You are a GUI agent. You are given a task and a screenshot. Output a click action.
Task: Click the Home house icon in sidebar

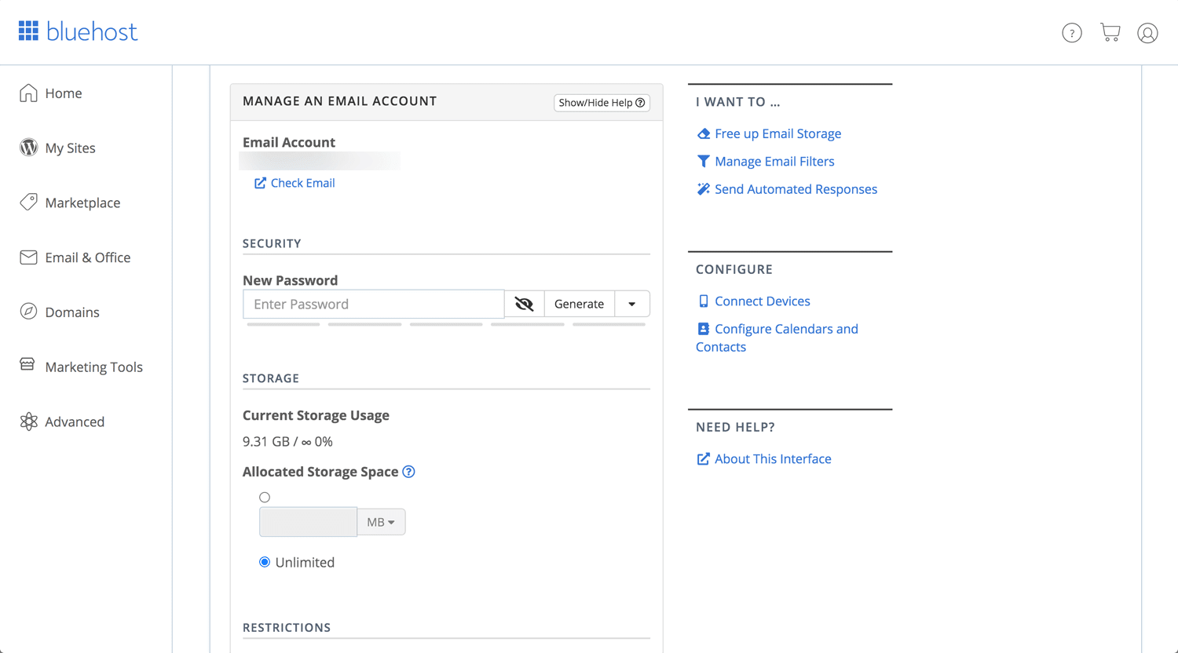(28, 93)
